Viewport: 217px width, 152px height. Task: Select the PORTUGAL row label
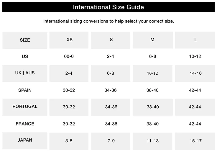(x=25, y=107)
